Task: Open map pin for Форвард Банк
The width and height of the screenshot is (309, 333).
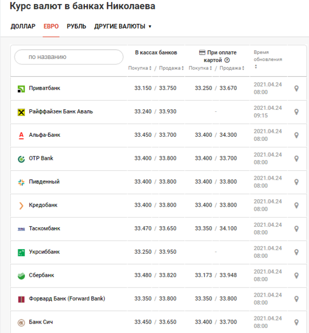Action: (x=297, y=299)
